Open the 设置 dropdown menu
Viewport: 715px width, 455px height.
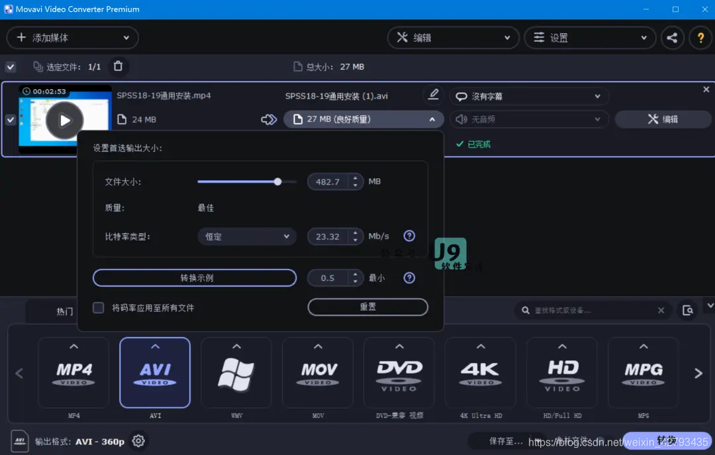tap(590, 38)
